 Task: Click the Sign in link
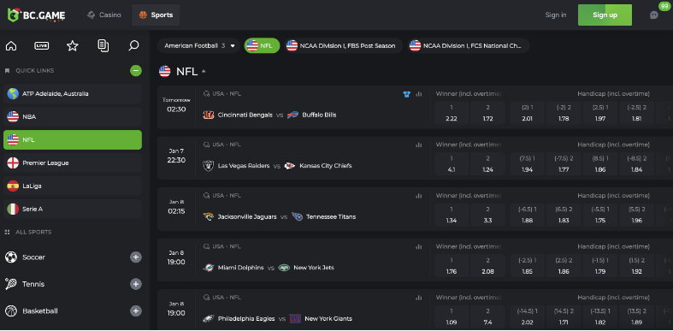(x=555, y=15)
